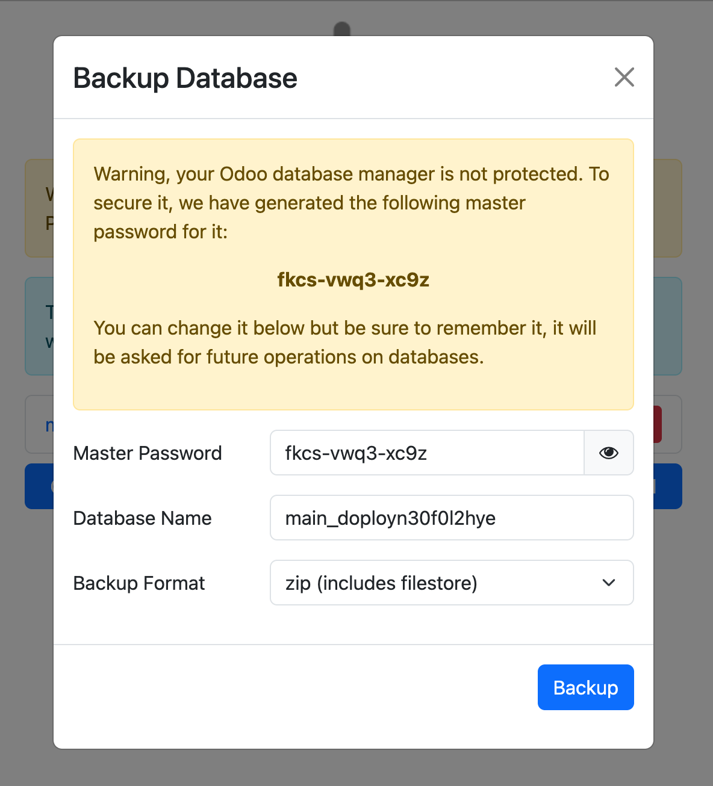Toggle password masking in the Master Password field
Viewport: 713px width, 786px height.
[608, 453]
